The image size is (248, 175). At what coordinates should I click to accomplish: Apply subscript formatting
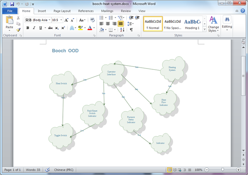57,28
